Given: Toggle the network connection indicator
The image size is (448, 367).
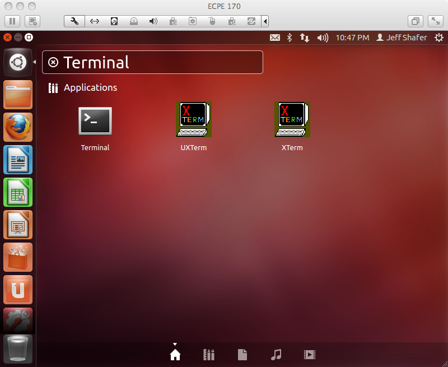Looking at the screenshot, I should tap(304, 38).
